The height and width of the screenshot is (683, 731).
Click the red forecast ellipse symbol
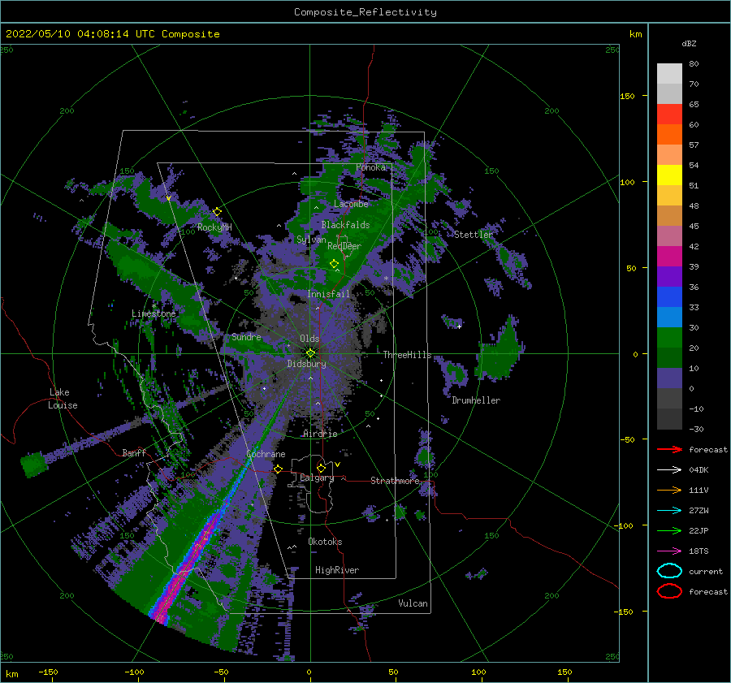pos(669,591)
